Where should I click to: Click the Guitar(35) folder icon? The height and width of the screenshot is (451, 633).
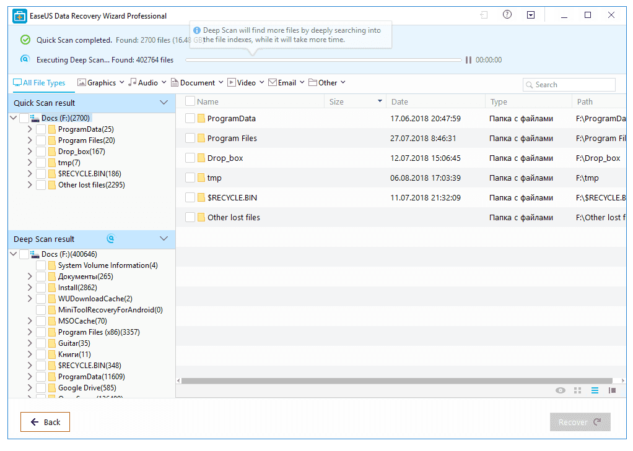point(51,343)
